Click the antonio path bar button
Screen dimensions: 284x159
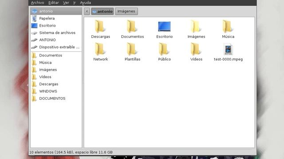[x=103, y=11]
